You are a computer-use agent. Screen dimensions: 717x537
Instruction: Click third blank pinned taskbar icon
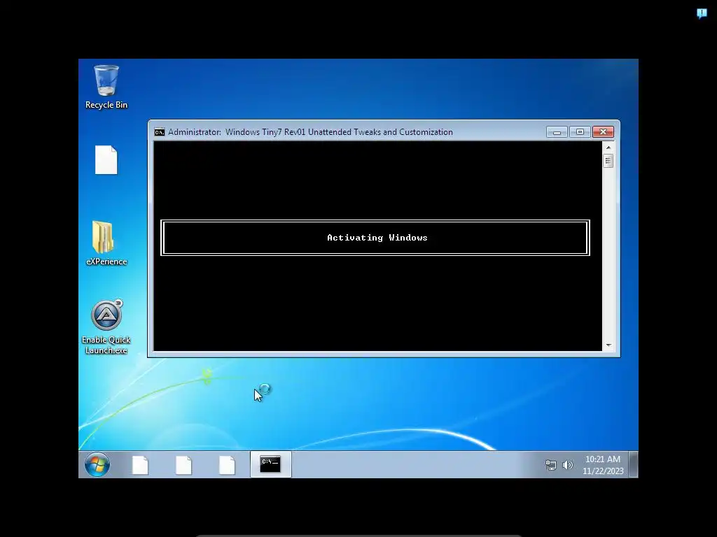227,465
